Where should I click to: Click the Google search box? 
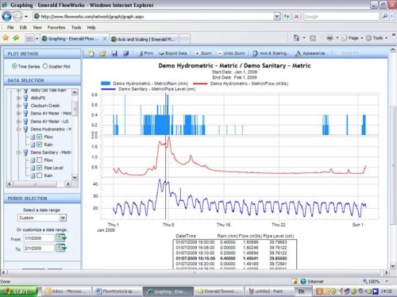click(341, 17)
